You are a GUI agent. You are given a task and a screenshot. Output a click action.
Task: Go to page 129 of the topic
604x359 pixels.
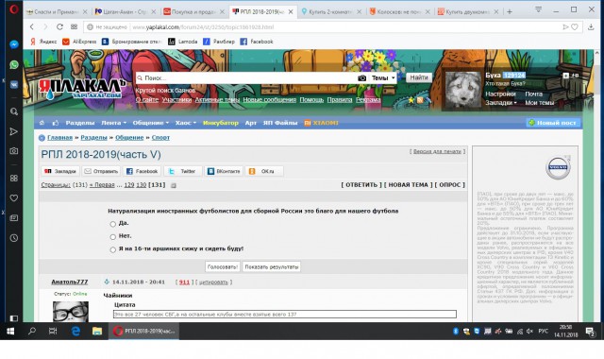coord(129,185)
